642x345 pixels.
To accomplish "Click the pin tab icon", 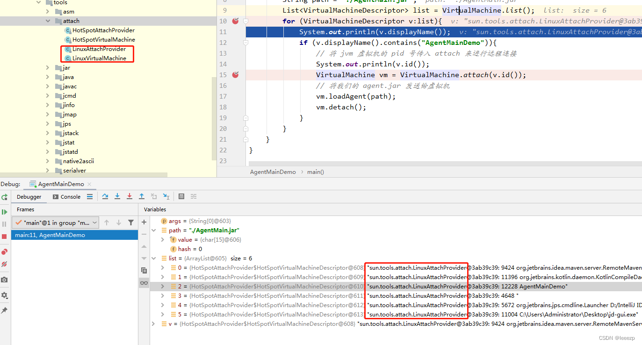I will tap(4, 310).
